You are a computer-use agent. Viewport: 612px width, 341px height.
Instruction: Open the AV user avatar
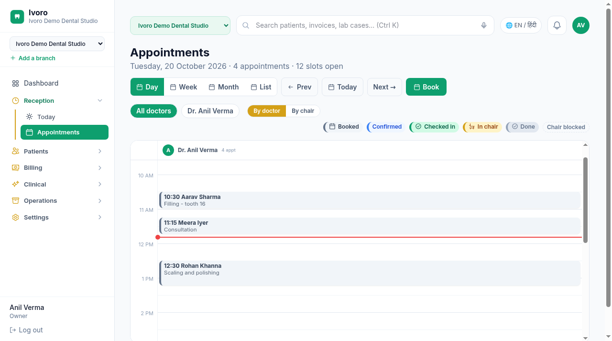(x=581, y=25)
